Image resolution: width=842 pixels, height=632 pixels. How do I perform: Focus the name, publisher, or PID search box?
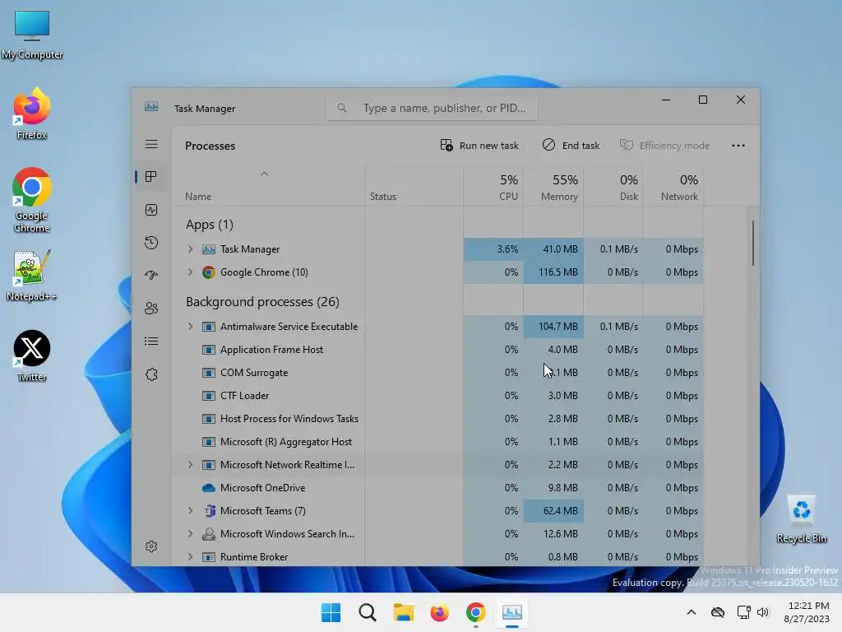432,108
